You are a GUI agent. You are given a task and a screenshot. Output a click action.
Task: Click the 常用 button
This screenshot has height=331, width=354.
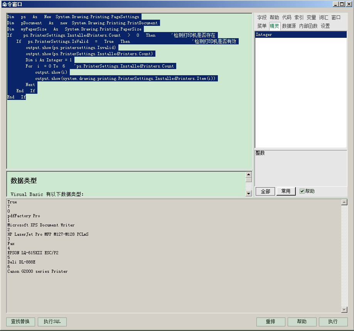(x=286, y=191)
